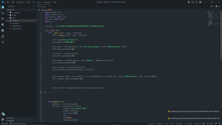Open the Source Control view
This screenshot has width=222, height=125.
click(x=3, y=19)
